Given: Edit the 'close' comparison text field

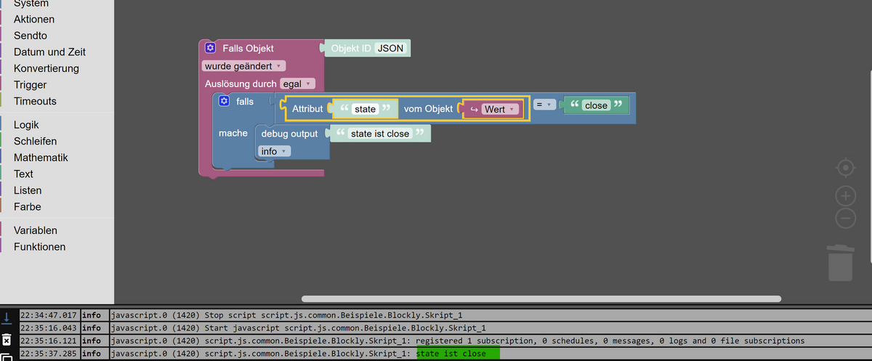Looking at the screenshot, I should [x=596, y=105].
